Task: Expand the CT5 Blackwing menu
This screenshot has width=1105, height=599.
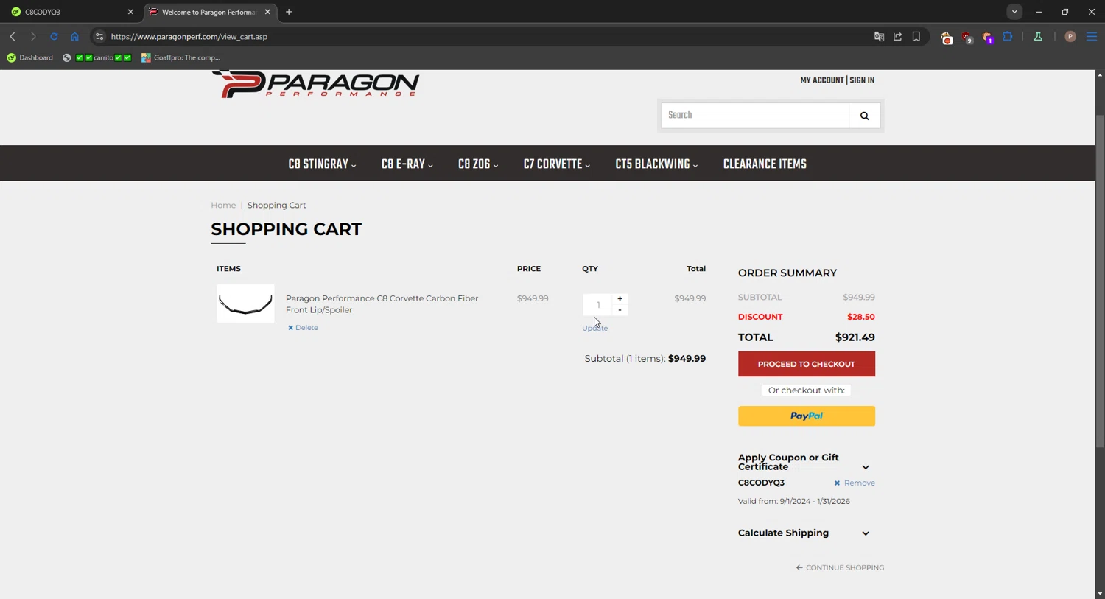Action: (656, 164)
